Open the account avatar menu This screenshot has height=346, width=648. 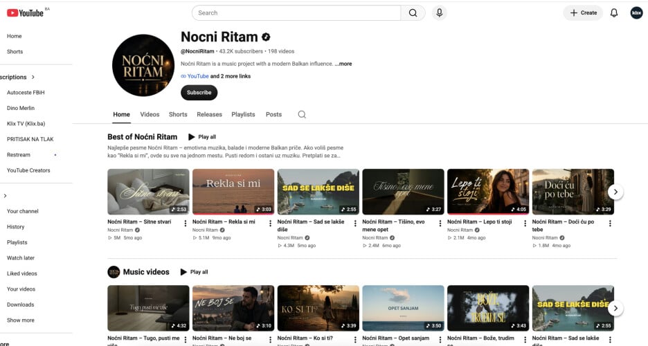[636, 12]
